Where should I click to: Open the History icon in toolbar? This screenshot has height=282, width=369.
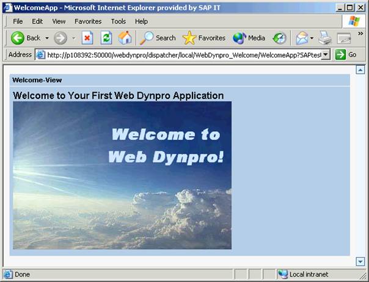279,38
